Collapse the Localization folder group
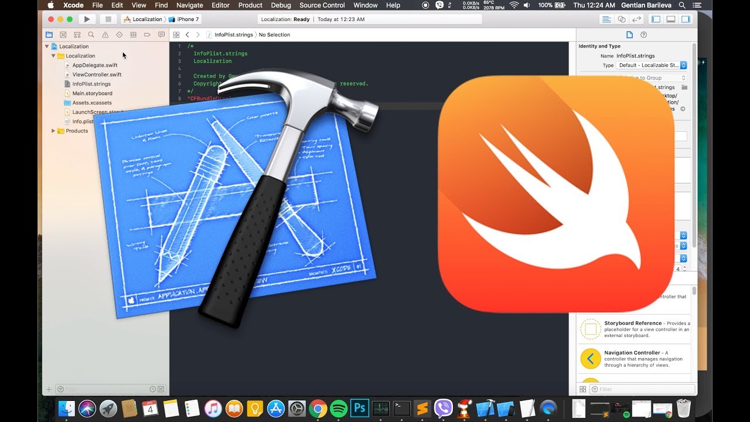Screen dimensions: 750x422 click(x=53, y=56)
